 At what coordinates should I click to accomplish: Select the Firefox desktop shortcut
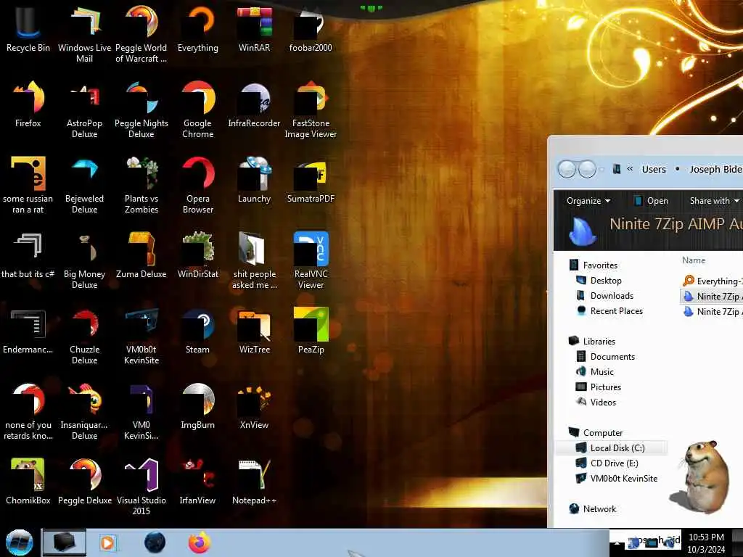[x=28, y=104]
